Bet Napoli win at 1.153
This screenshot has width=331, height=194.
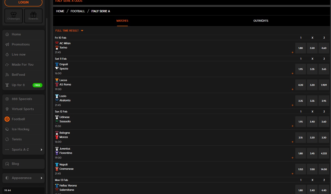tap(300, 169)
